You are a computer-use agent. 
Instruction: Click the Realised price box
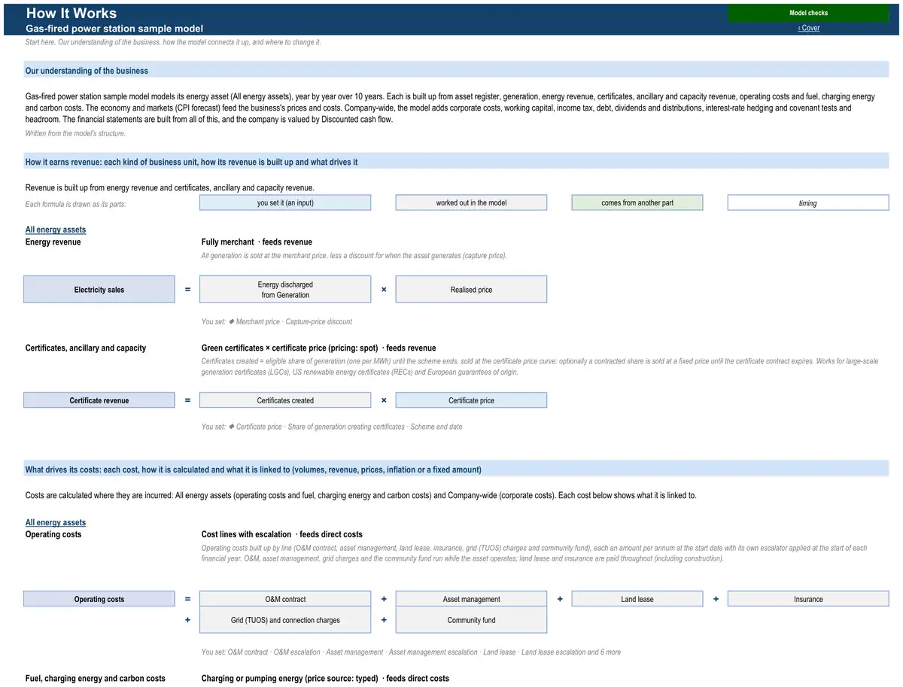click(x=471, y=290)
